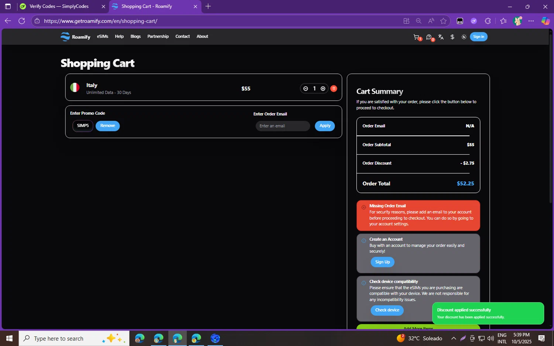
Task: Close the Verify Codes SimplyCodes tab
Action: coord(103,6)
